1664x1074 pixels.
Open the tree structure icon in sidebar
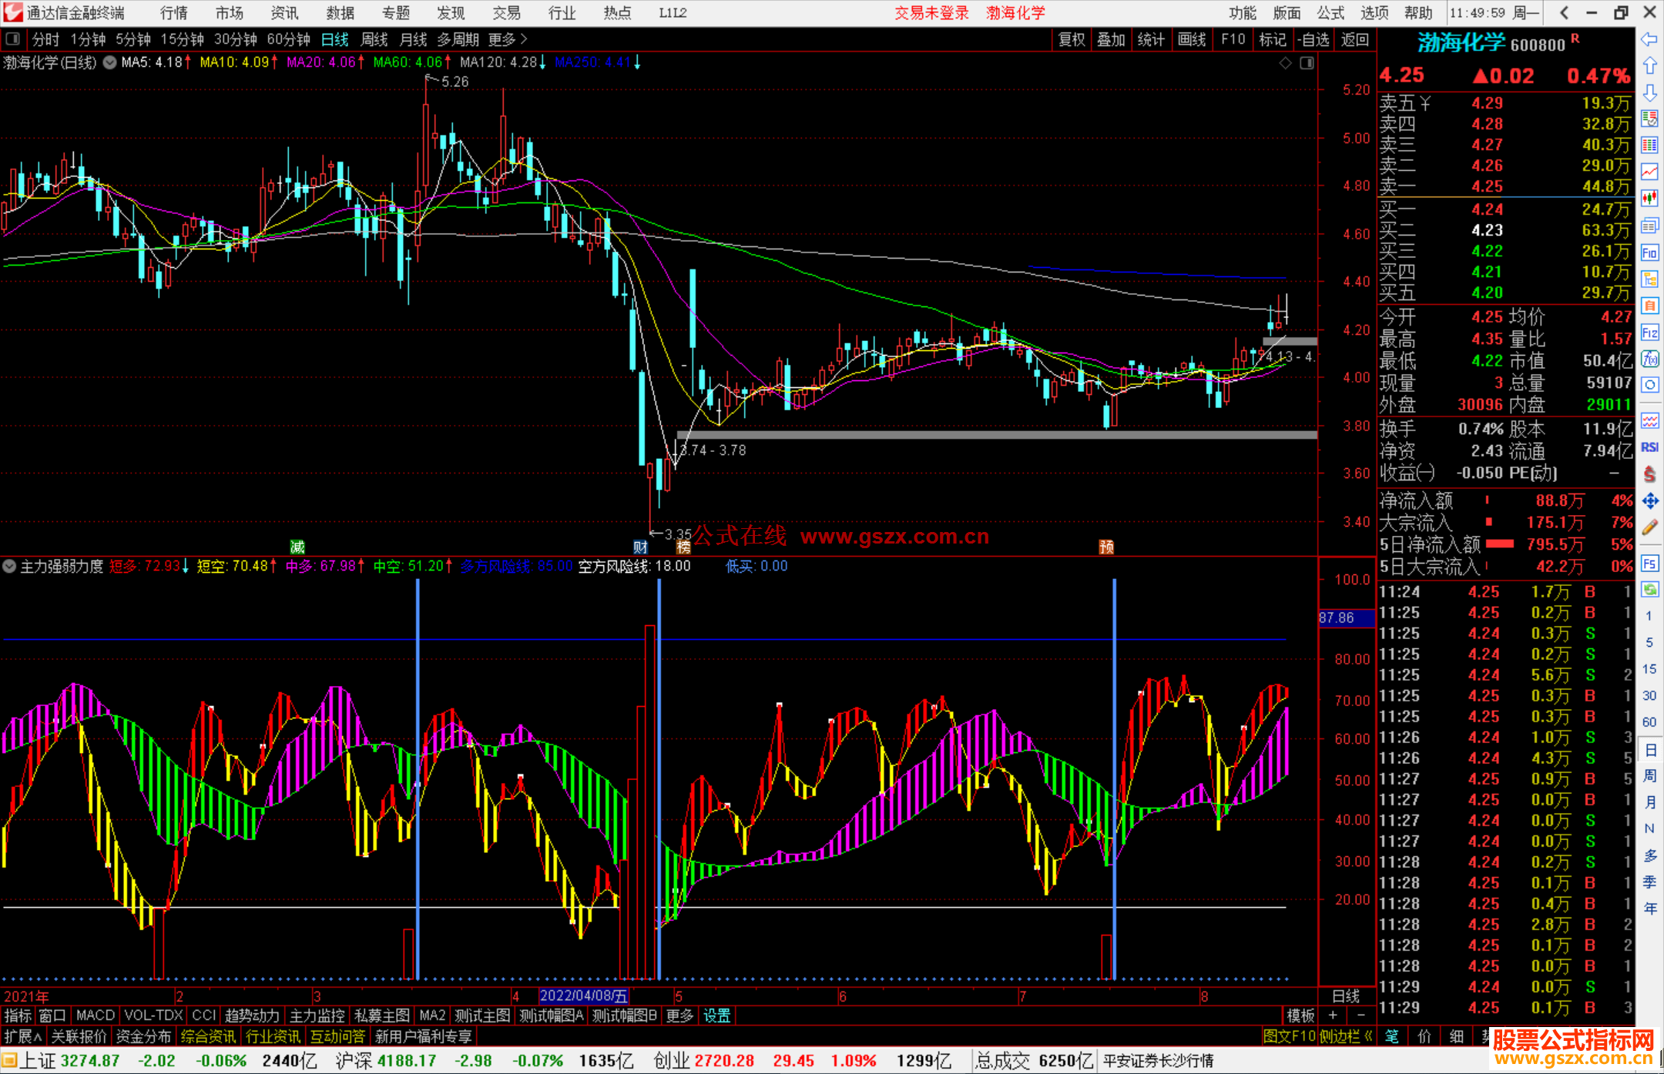coord(1649,279)
